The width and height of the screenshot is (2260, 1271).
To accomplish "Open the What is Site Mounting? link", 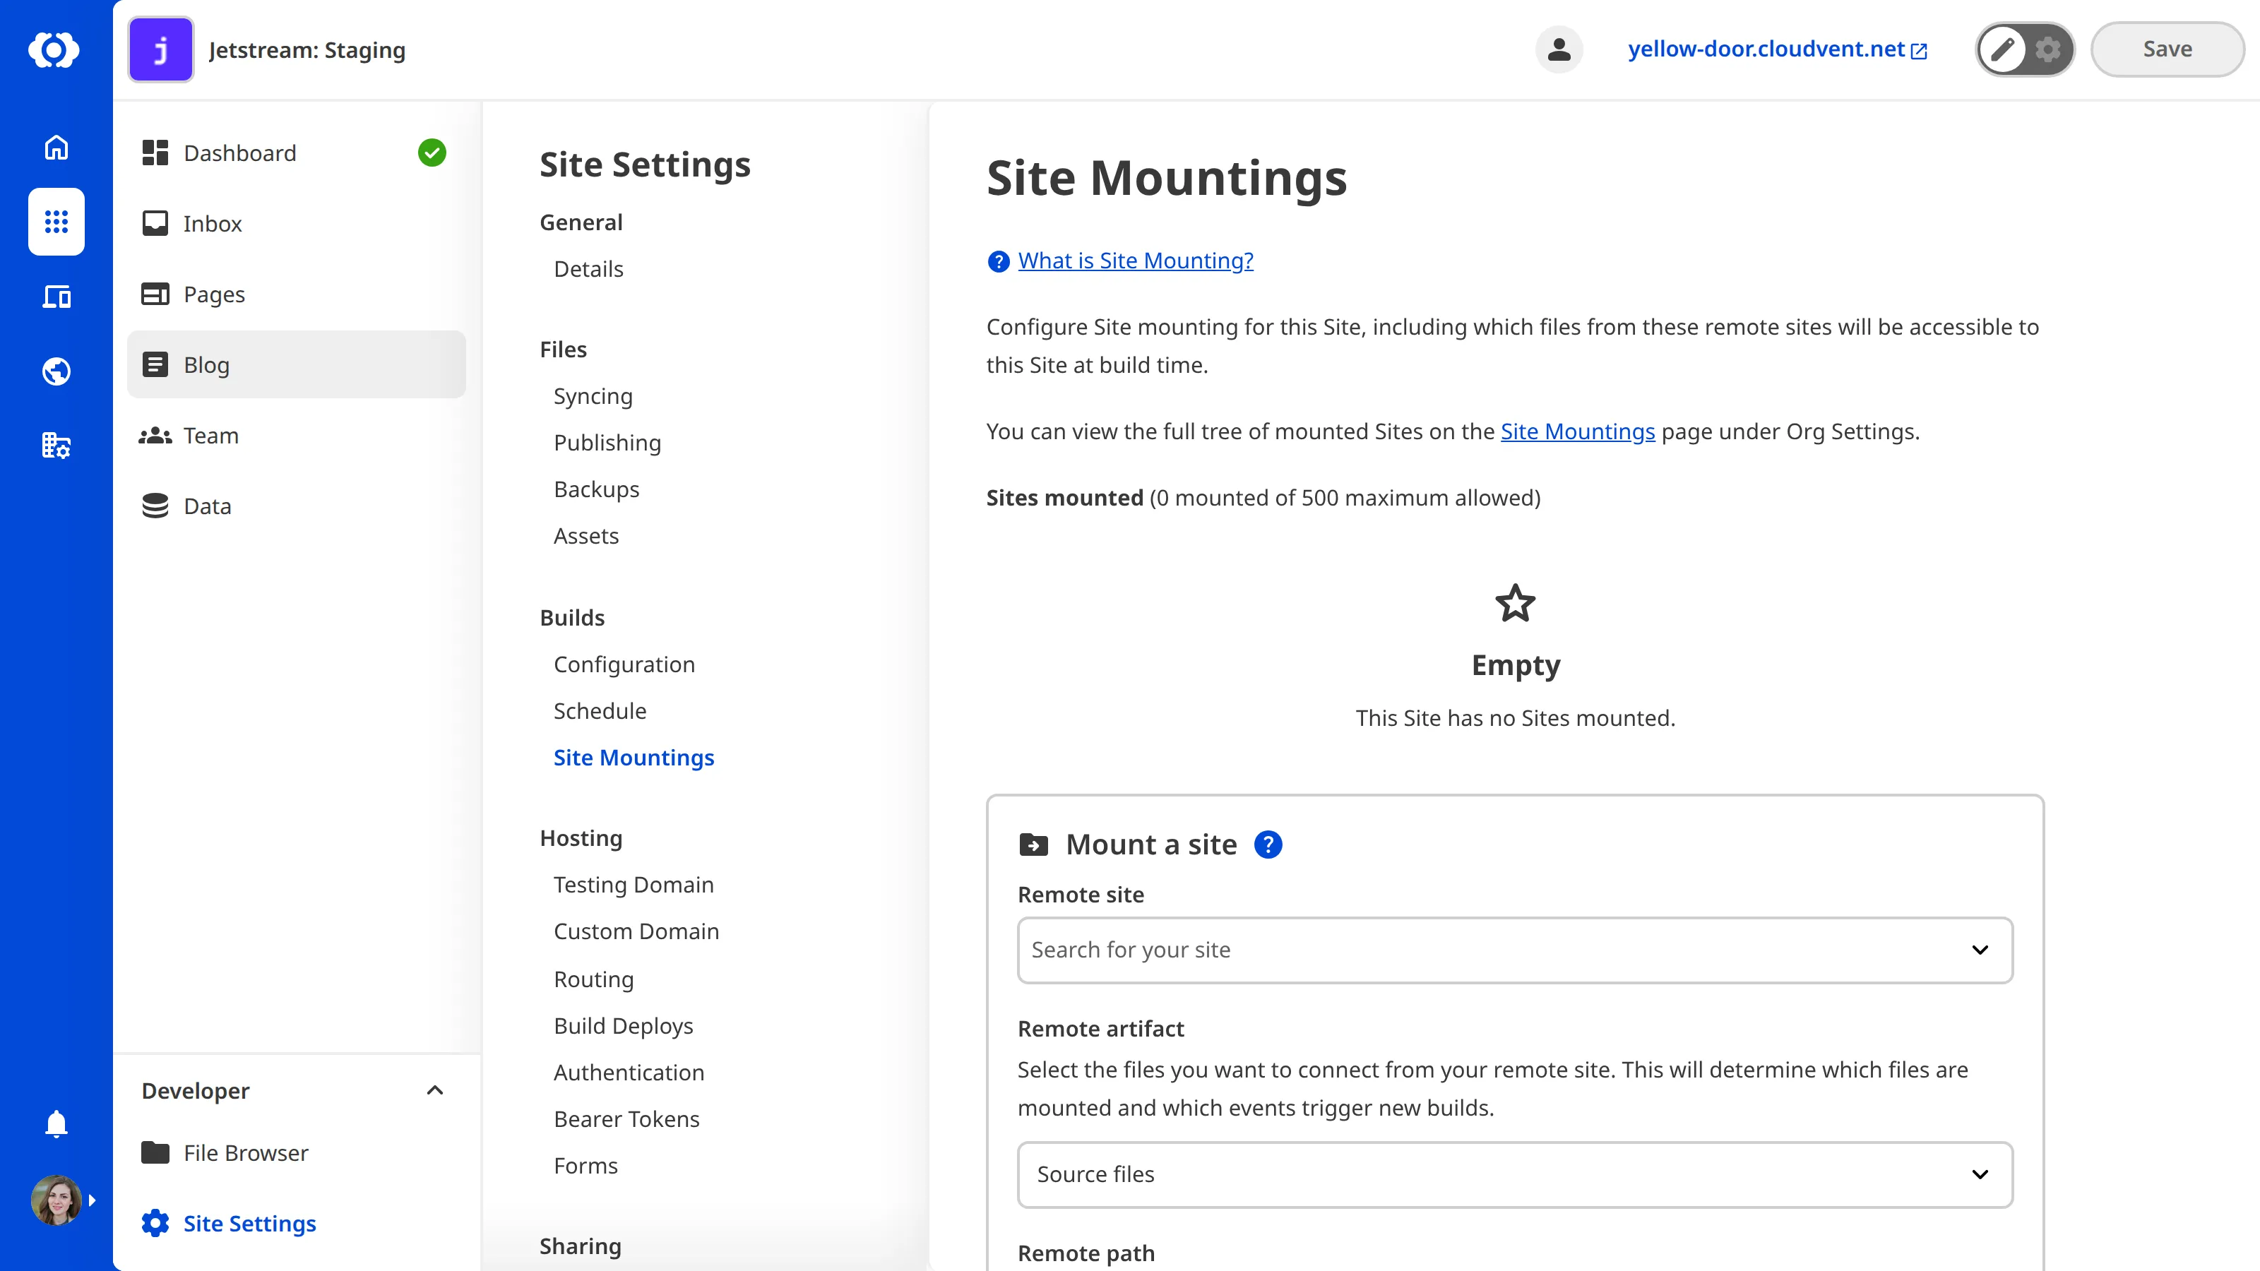I will pos(1136,261).
